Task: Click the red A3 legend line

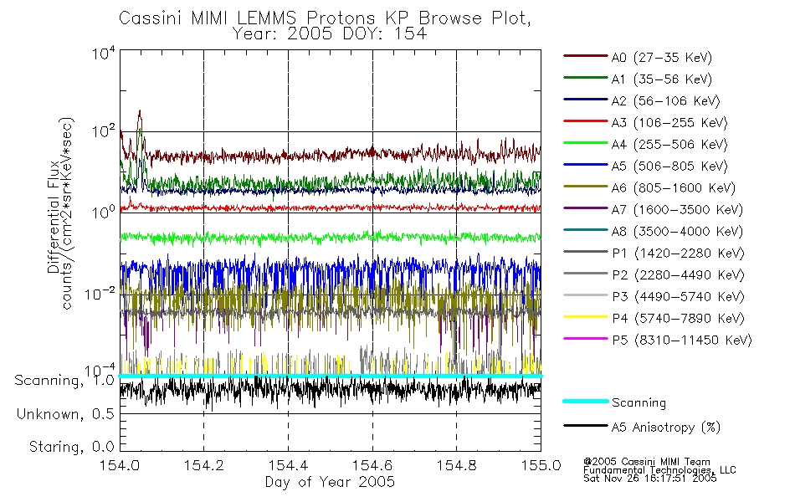Action: coord(586,121)
